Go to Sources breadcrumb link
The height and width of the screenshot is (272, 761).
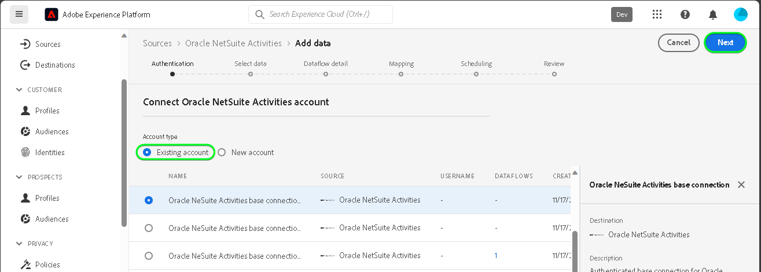point(157,43)
